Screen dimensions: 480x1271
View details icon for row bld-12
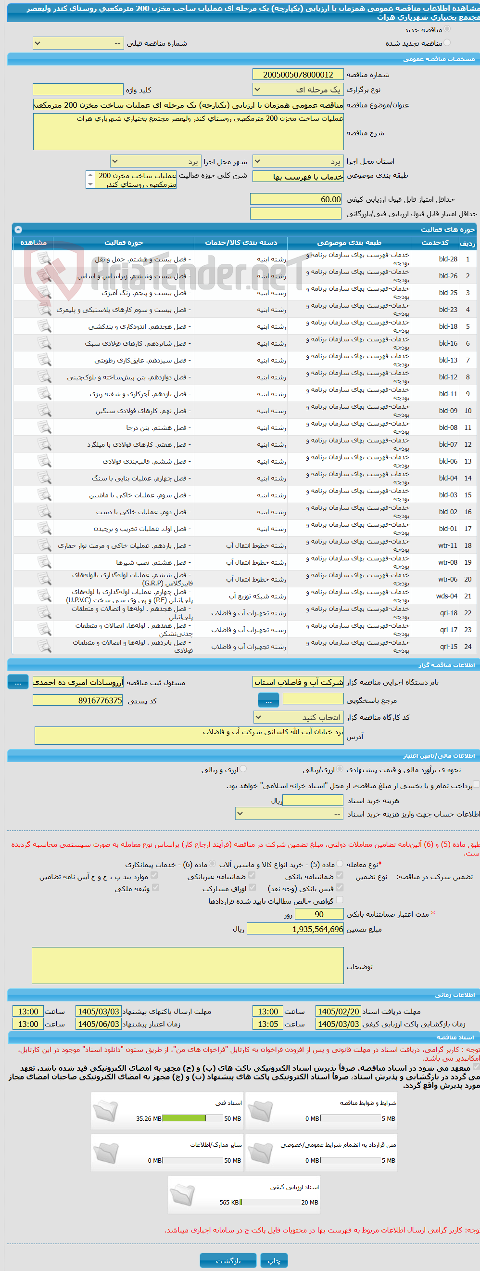(44, 376)
